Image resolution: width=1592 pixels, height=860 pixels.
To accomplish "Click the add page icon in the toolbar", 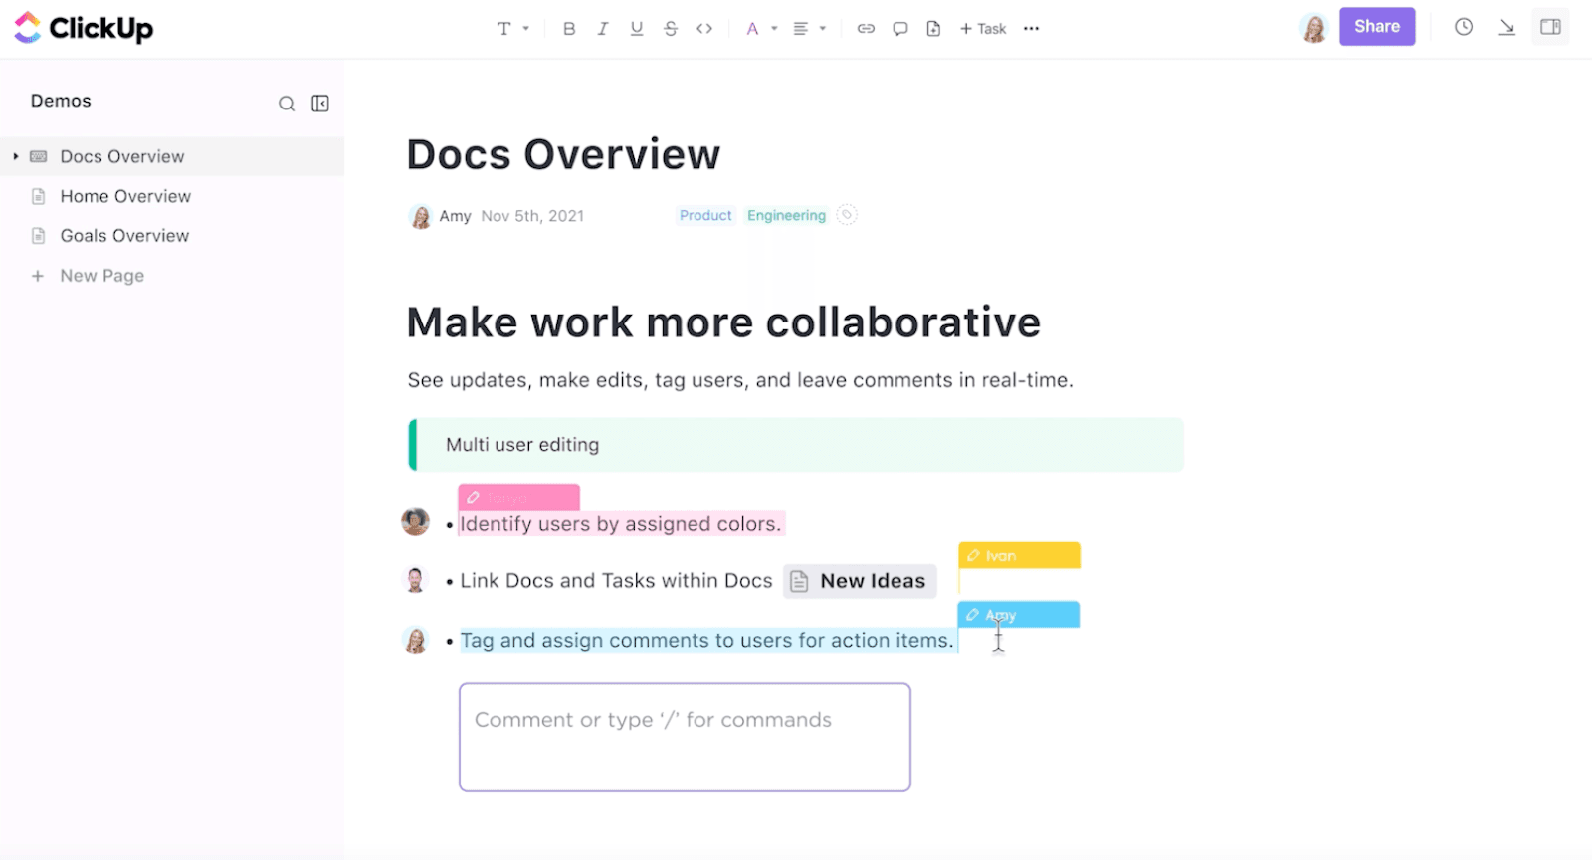I will click(933, 29).
